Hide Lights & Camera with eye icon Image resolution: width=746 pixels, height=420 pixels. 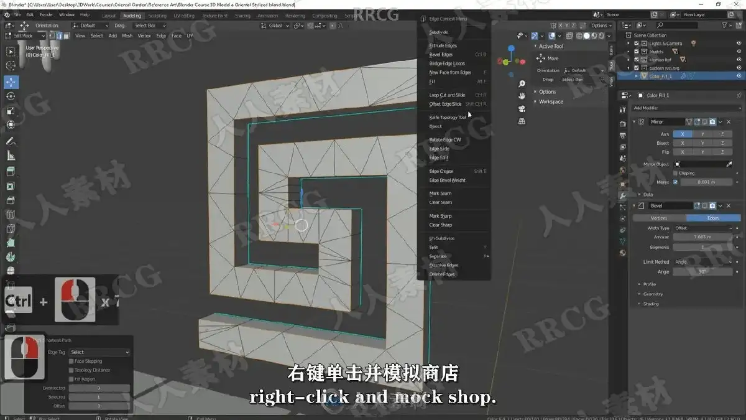coord(739,44)
